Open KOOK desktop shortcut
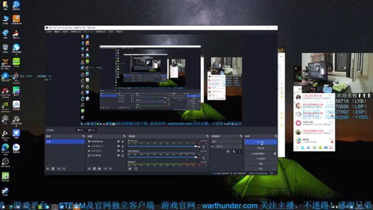 coord(16,63)
